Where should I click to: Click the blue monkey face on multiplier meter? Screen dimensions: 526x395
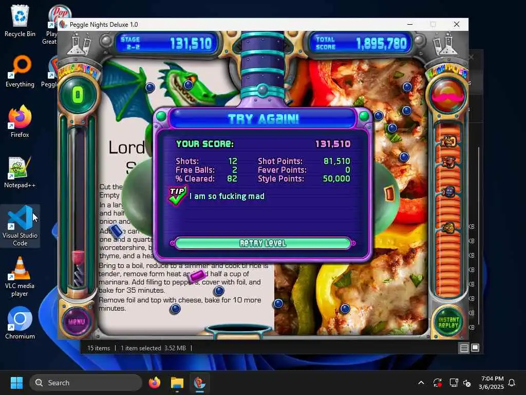pyautogui.click(x=448, y=192)
